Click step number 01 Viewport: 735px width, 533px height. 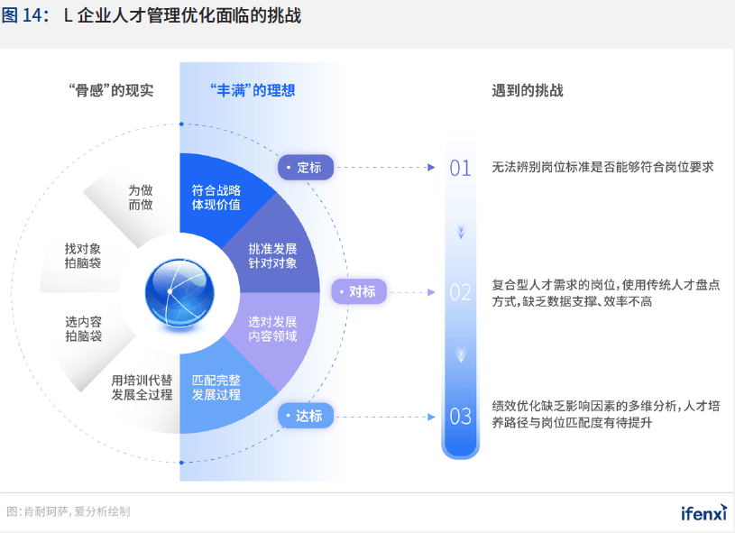click(x=460, y=169)
